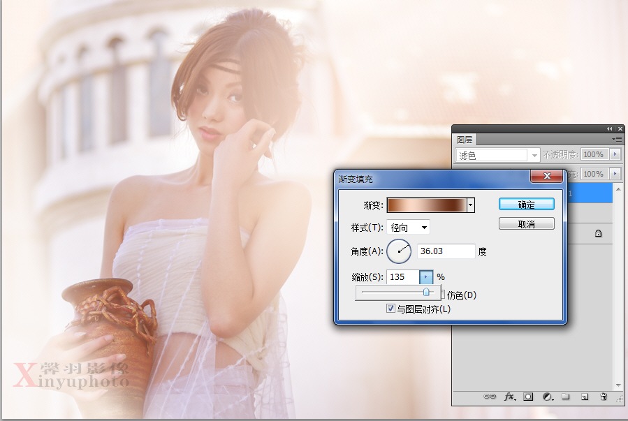This screenshot has height=421, width=628.
Task: Click the fill field showing 100%
Action: coord(595,174)
